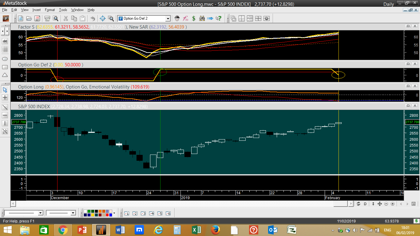Screen dimensions: 420x236
Task: Open the fx Indicator Builder icon
Action: [x=185, y=18]
